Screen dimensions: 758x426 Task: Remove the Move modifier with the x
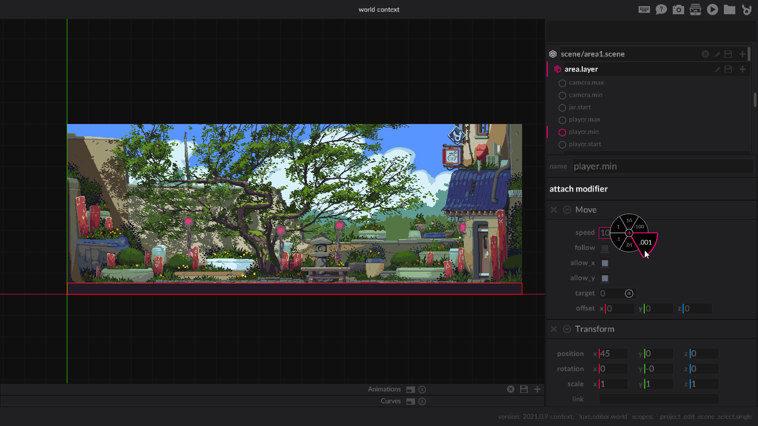tap(554, 210)
